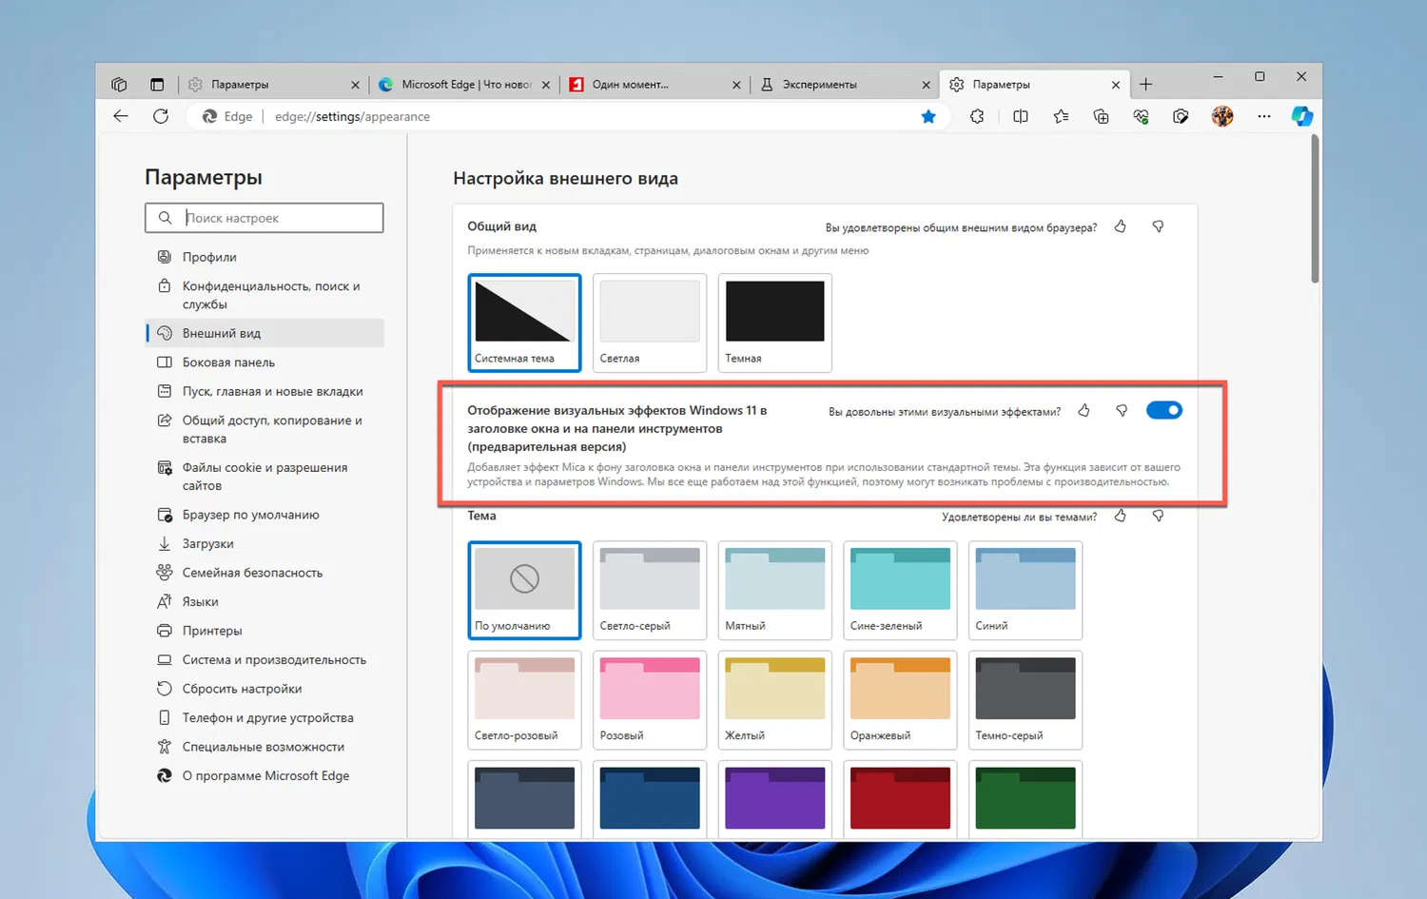Switch to Microsoft Edge Что нового tab
The height and width of the screenshot is (899, 1427).
(464, 85)
